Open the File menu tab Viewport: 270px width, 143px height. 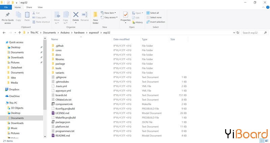pyautogui.click(x=6, y=7)
